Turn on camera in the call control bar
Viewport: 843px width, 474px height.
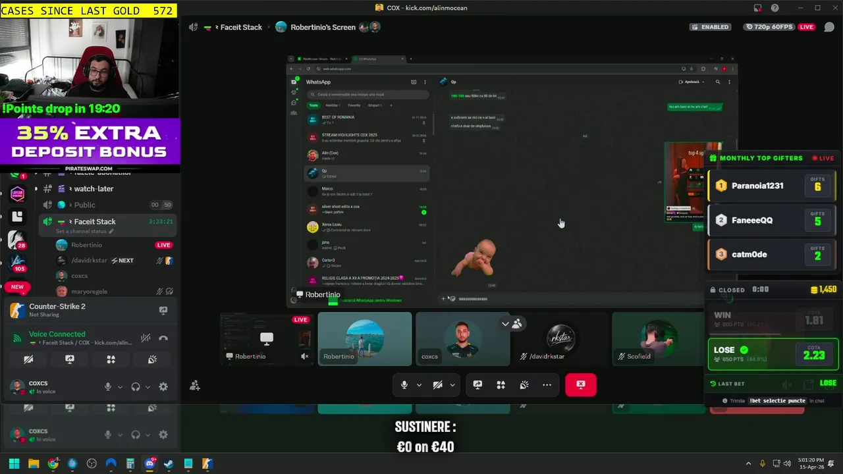coord(437,385)
